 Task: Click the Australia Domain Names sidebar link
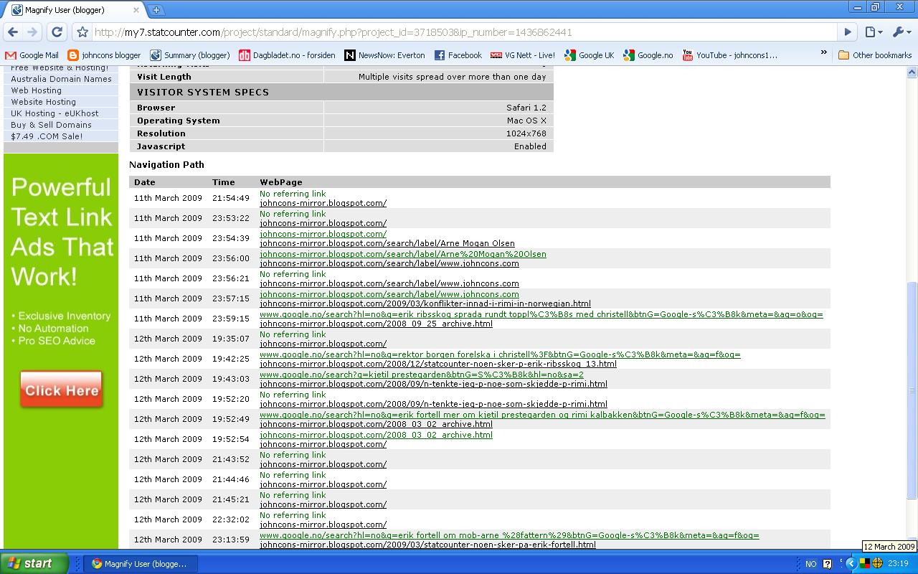point(61,79)
